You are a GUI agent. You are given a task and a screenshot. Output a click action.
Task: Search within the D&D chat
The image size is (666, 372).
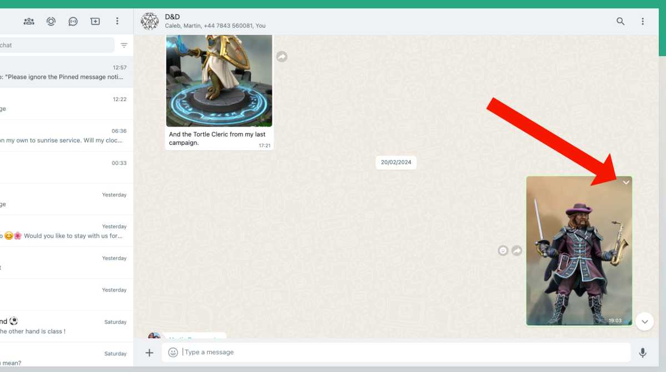[620, 21]
